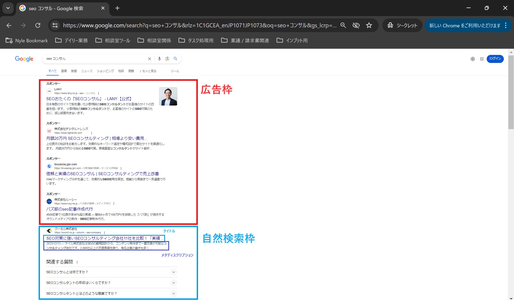Viewport: 514px width, 300px height.
Task: Open options dots for 株式会社ルーシー ad
Action: click(x=114, y=204)
